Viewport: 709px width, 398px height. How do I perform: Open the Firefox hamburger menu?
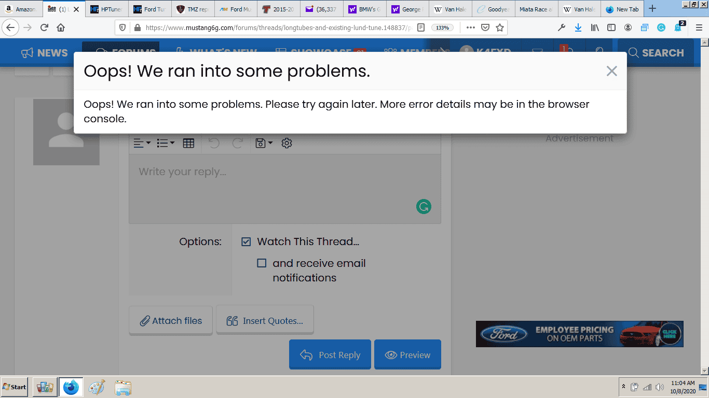[x=699, y=28]
